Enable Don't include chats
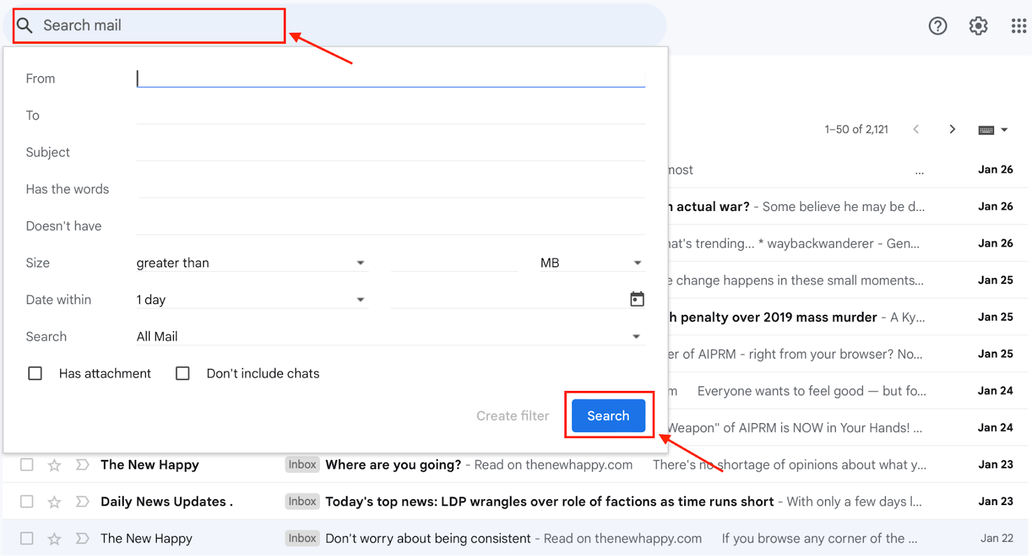 tap(183, 373)
